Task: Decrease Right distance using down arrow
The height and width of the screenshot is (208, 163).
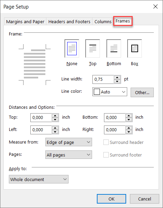Action: coord(129,132)
